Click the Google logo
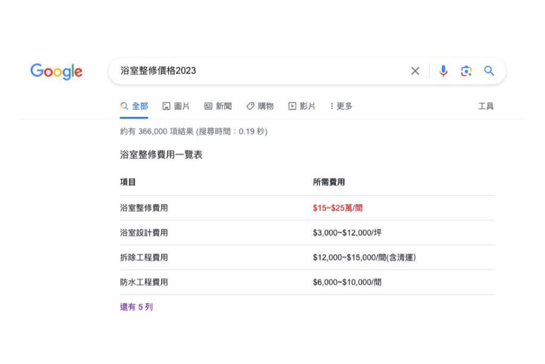The image size is (545, 364). click(x=56, y=71)
